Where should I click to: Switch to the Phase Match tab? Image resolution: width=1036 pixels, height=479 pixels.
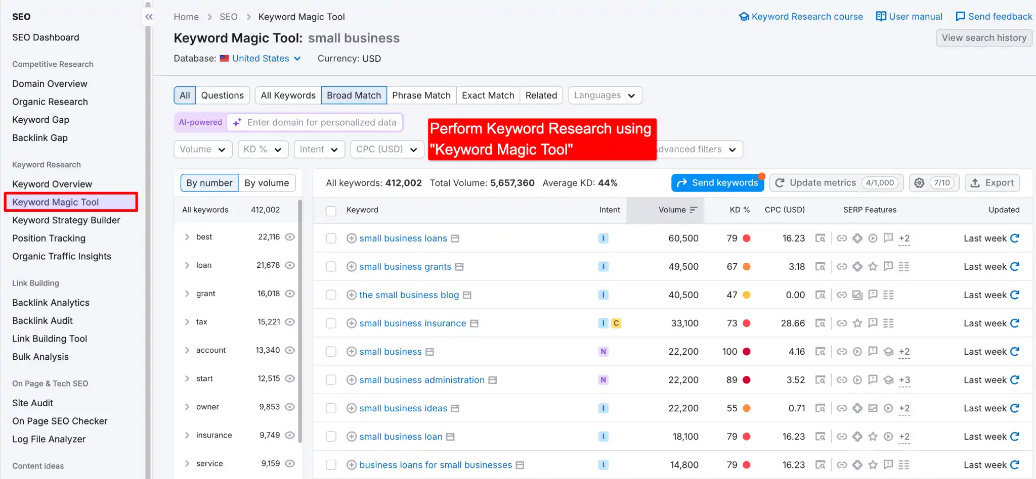click(x=421, y=95)
